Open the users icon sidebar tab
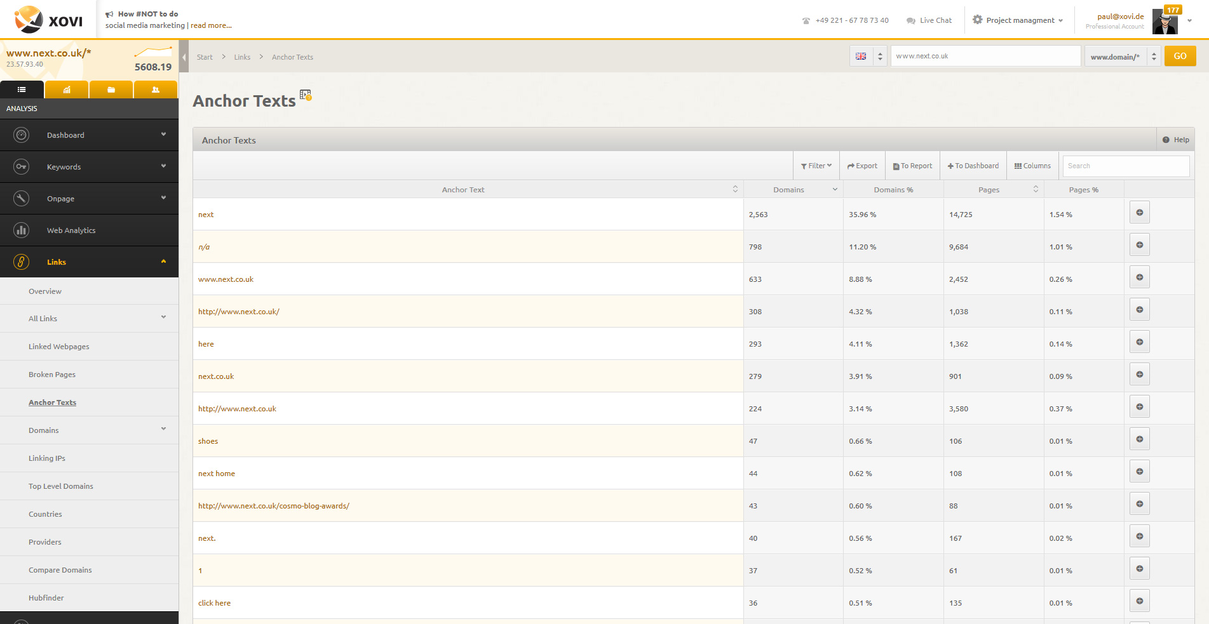 point(156,90)
